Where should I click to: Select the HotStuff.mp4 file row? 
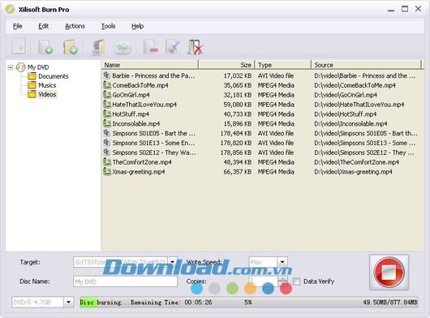click(x=263, y=114)
